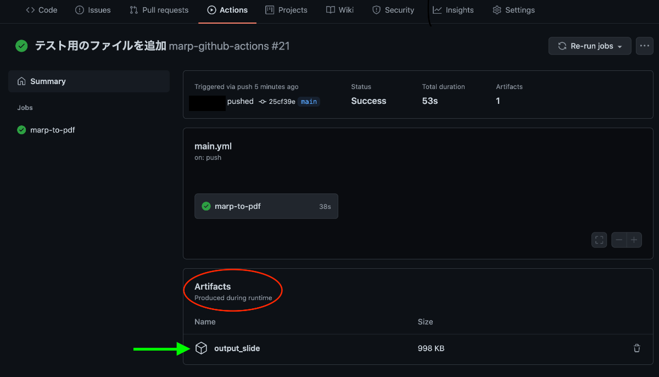This screenshot has height=377, width=659.
Task: Switch to the Projects tab
Action: [x=286, y=10]
